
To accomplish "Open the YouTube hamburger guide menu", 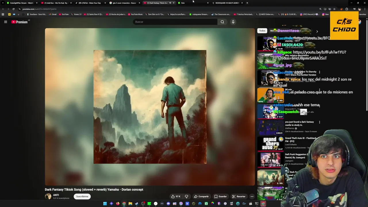I will (x=5, y=22).
